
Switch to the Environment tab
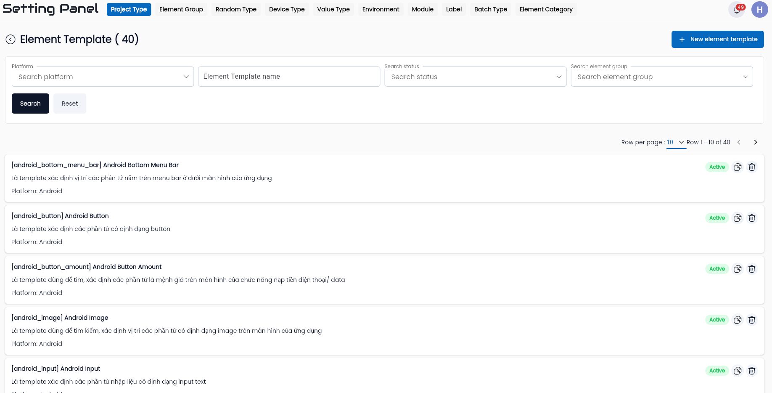click(381, 9)
